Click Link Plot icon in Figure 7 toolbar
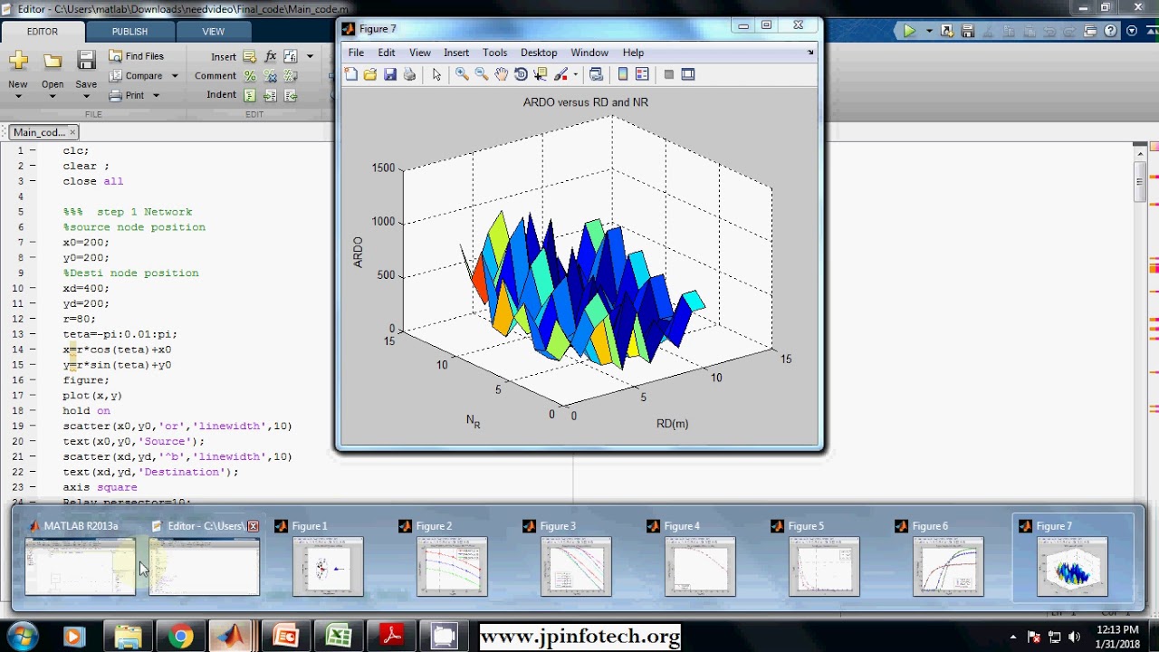1159x652 pixels. (596, 74)
